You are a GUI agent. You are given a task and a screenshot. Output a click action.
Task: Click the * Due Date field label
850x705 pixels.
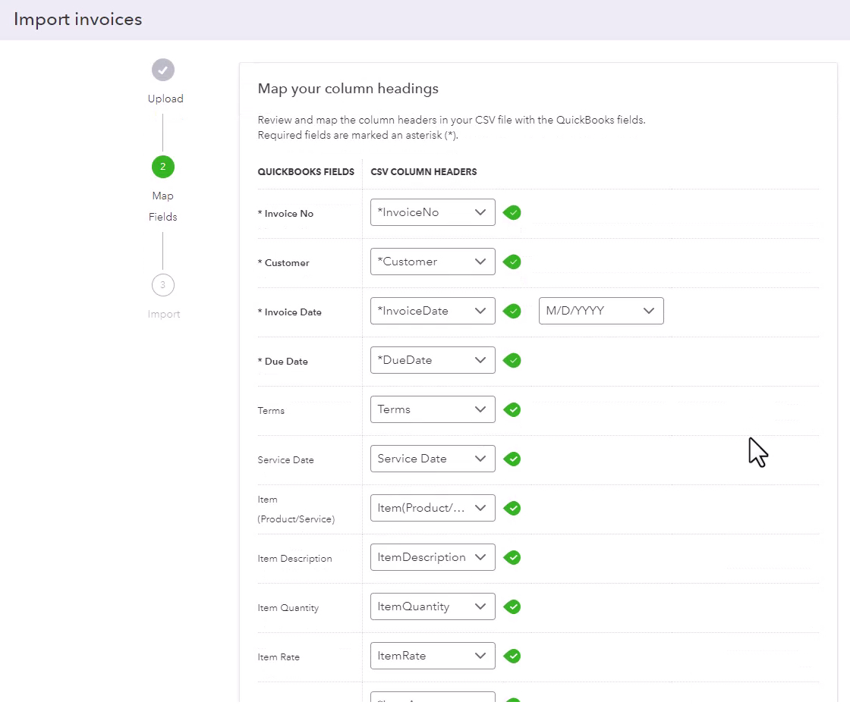pos(282,361)
